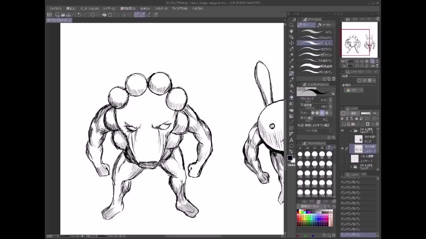Toggle snap to special ruler in command bar
The height and width of the screenshot is (239, 426).
tap(142, 15)
